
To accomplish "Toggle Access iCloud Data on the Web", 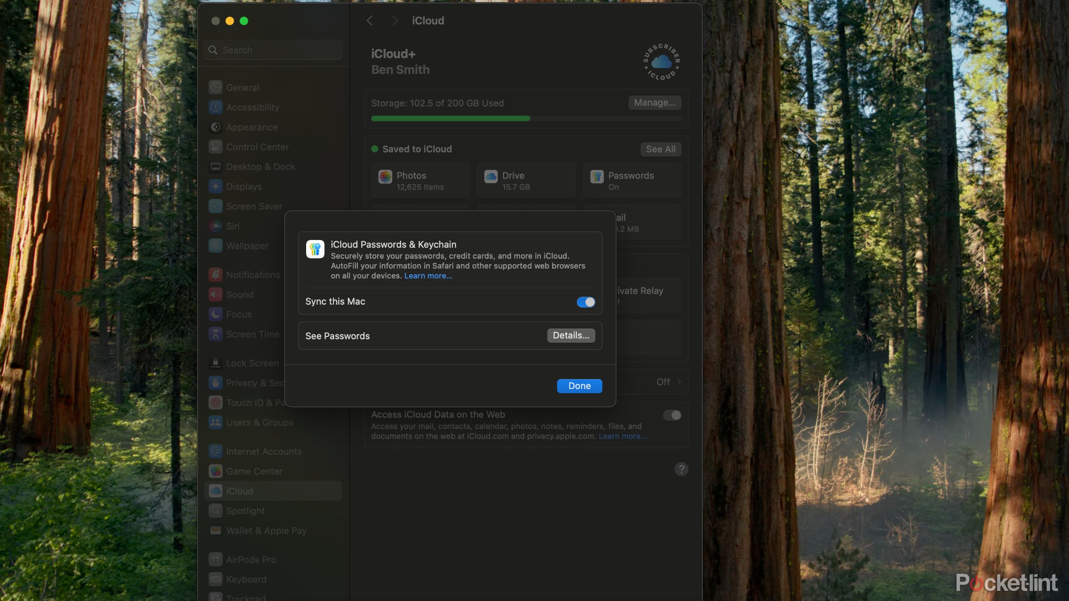I will coord(672,415).
